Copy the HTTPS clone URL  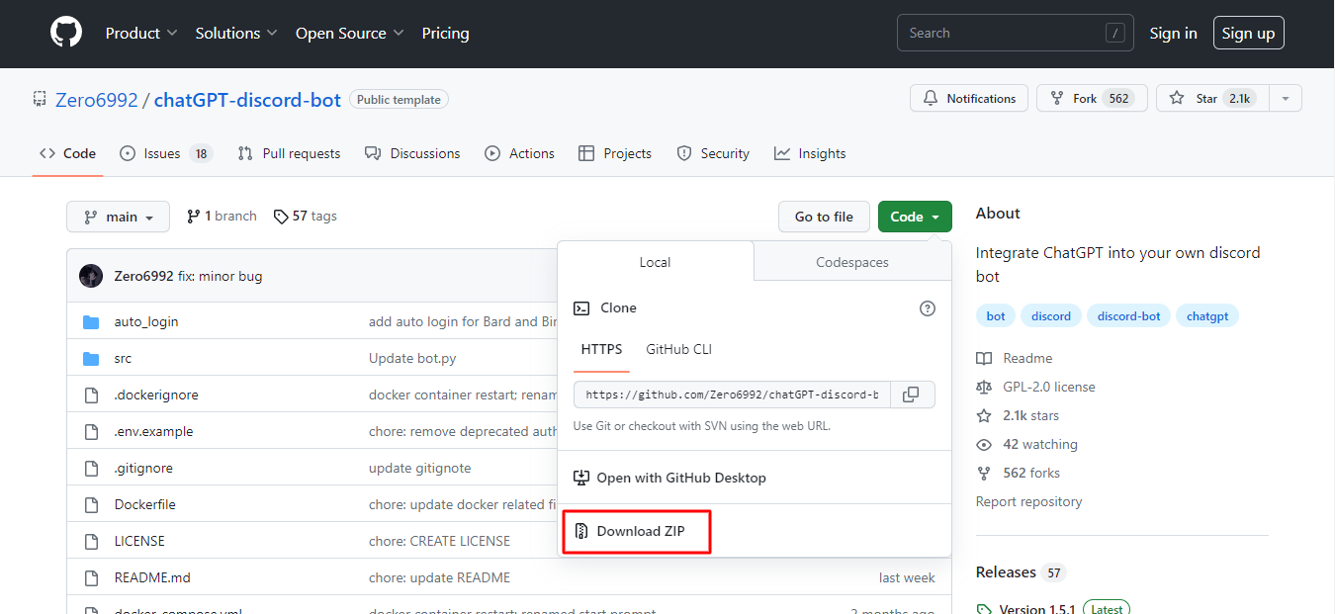(911, 395)
